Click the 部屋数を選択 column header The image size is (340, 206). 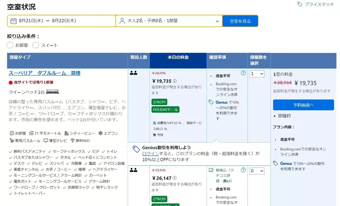[258, 60]
